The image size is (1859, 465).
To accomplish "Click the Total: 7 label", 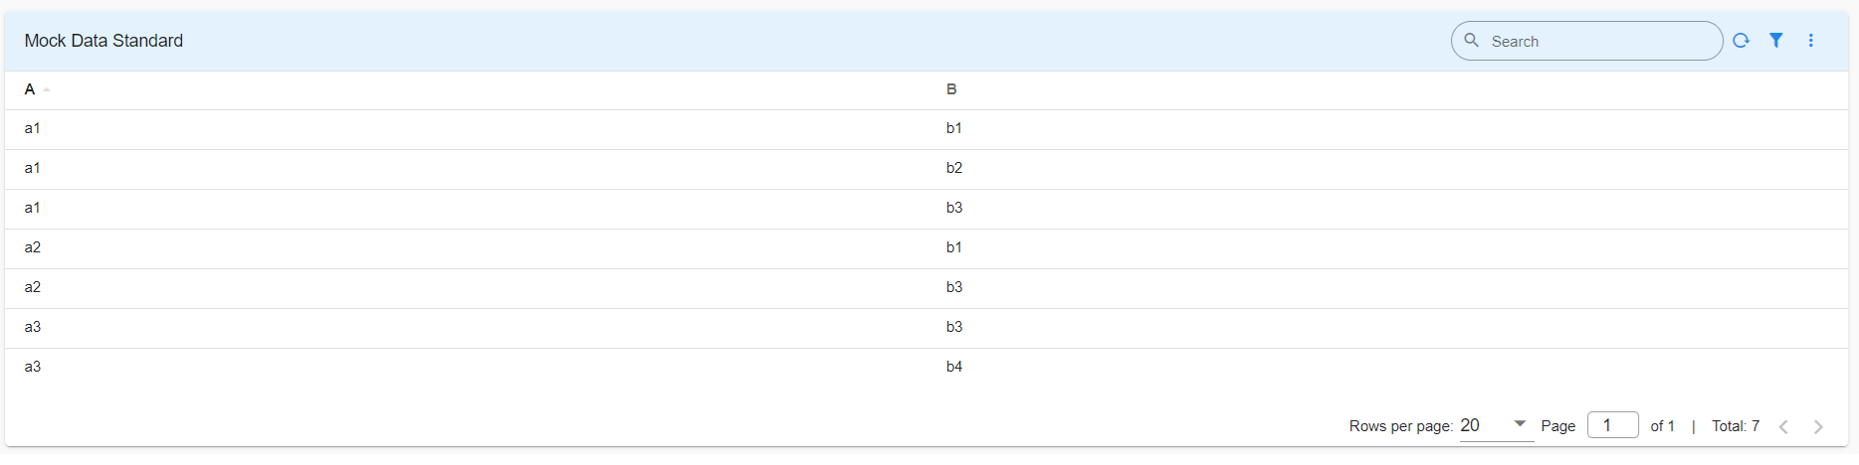I will pos(1735,426).
